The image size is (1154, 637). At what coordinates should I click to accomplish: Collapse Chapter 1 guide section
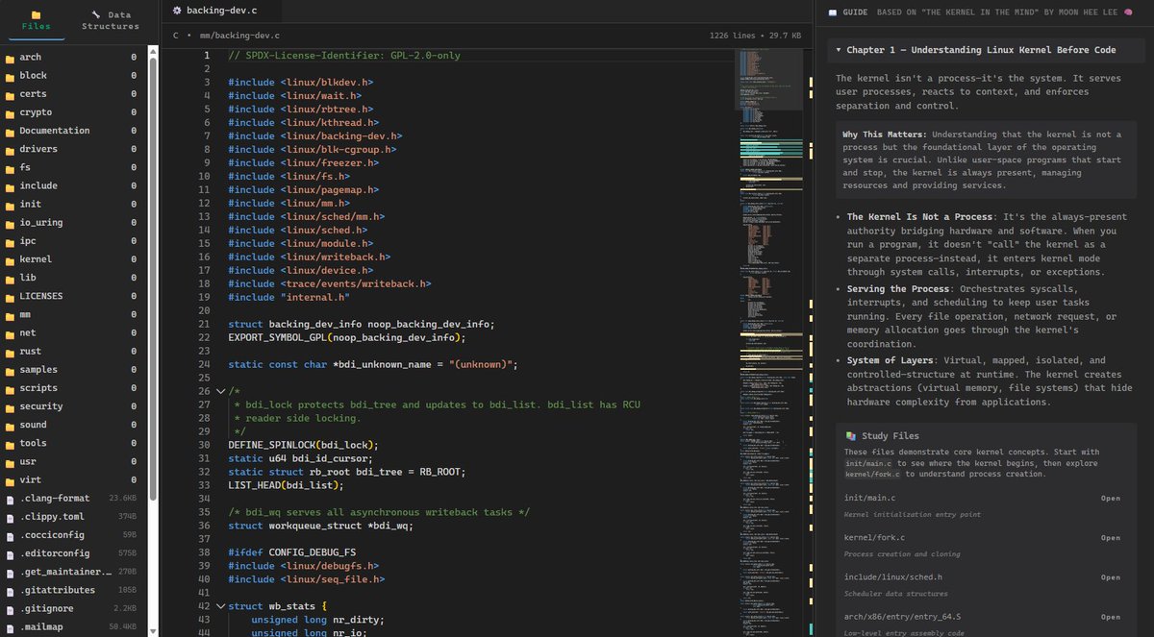coord(986,50)
